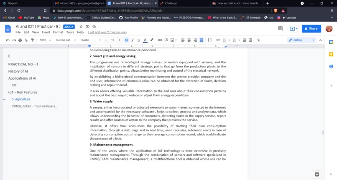Open the File menu

coord(18,32)
